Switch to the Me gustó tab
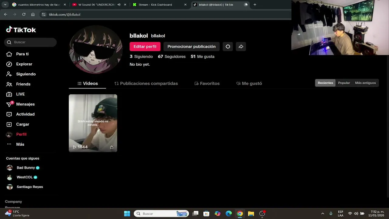The height and width of the screenshot is (219, 389). pos(249,83)
